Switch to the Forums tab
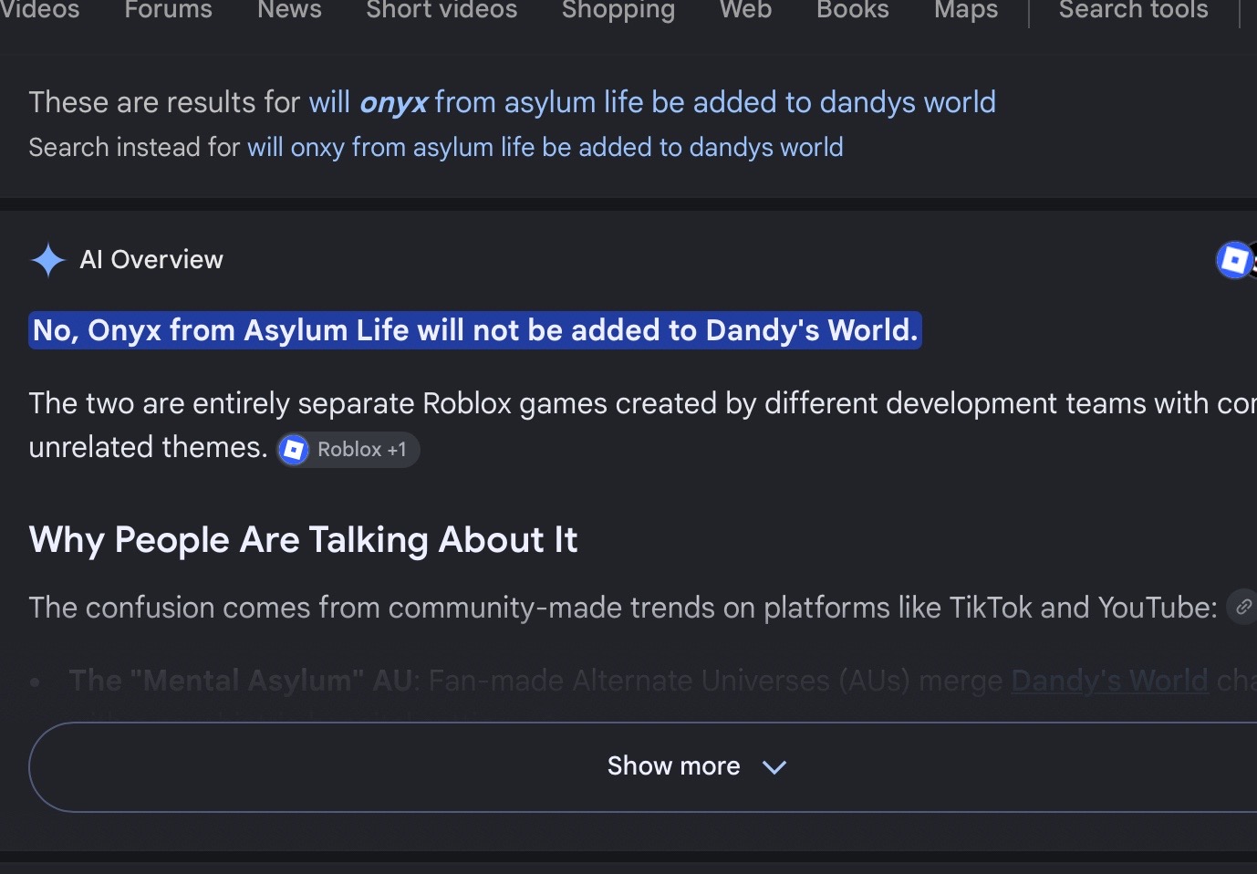Viewport: 1257px width, 874px height. (x=168, y=10)
